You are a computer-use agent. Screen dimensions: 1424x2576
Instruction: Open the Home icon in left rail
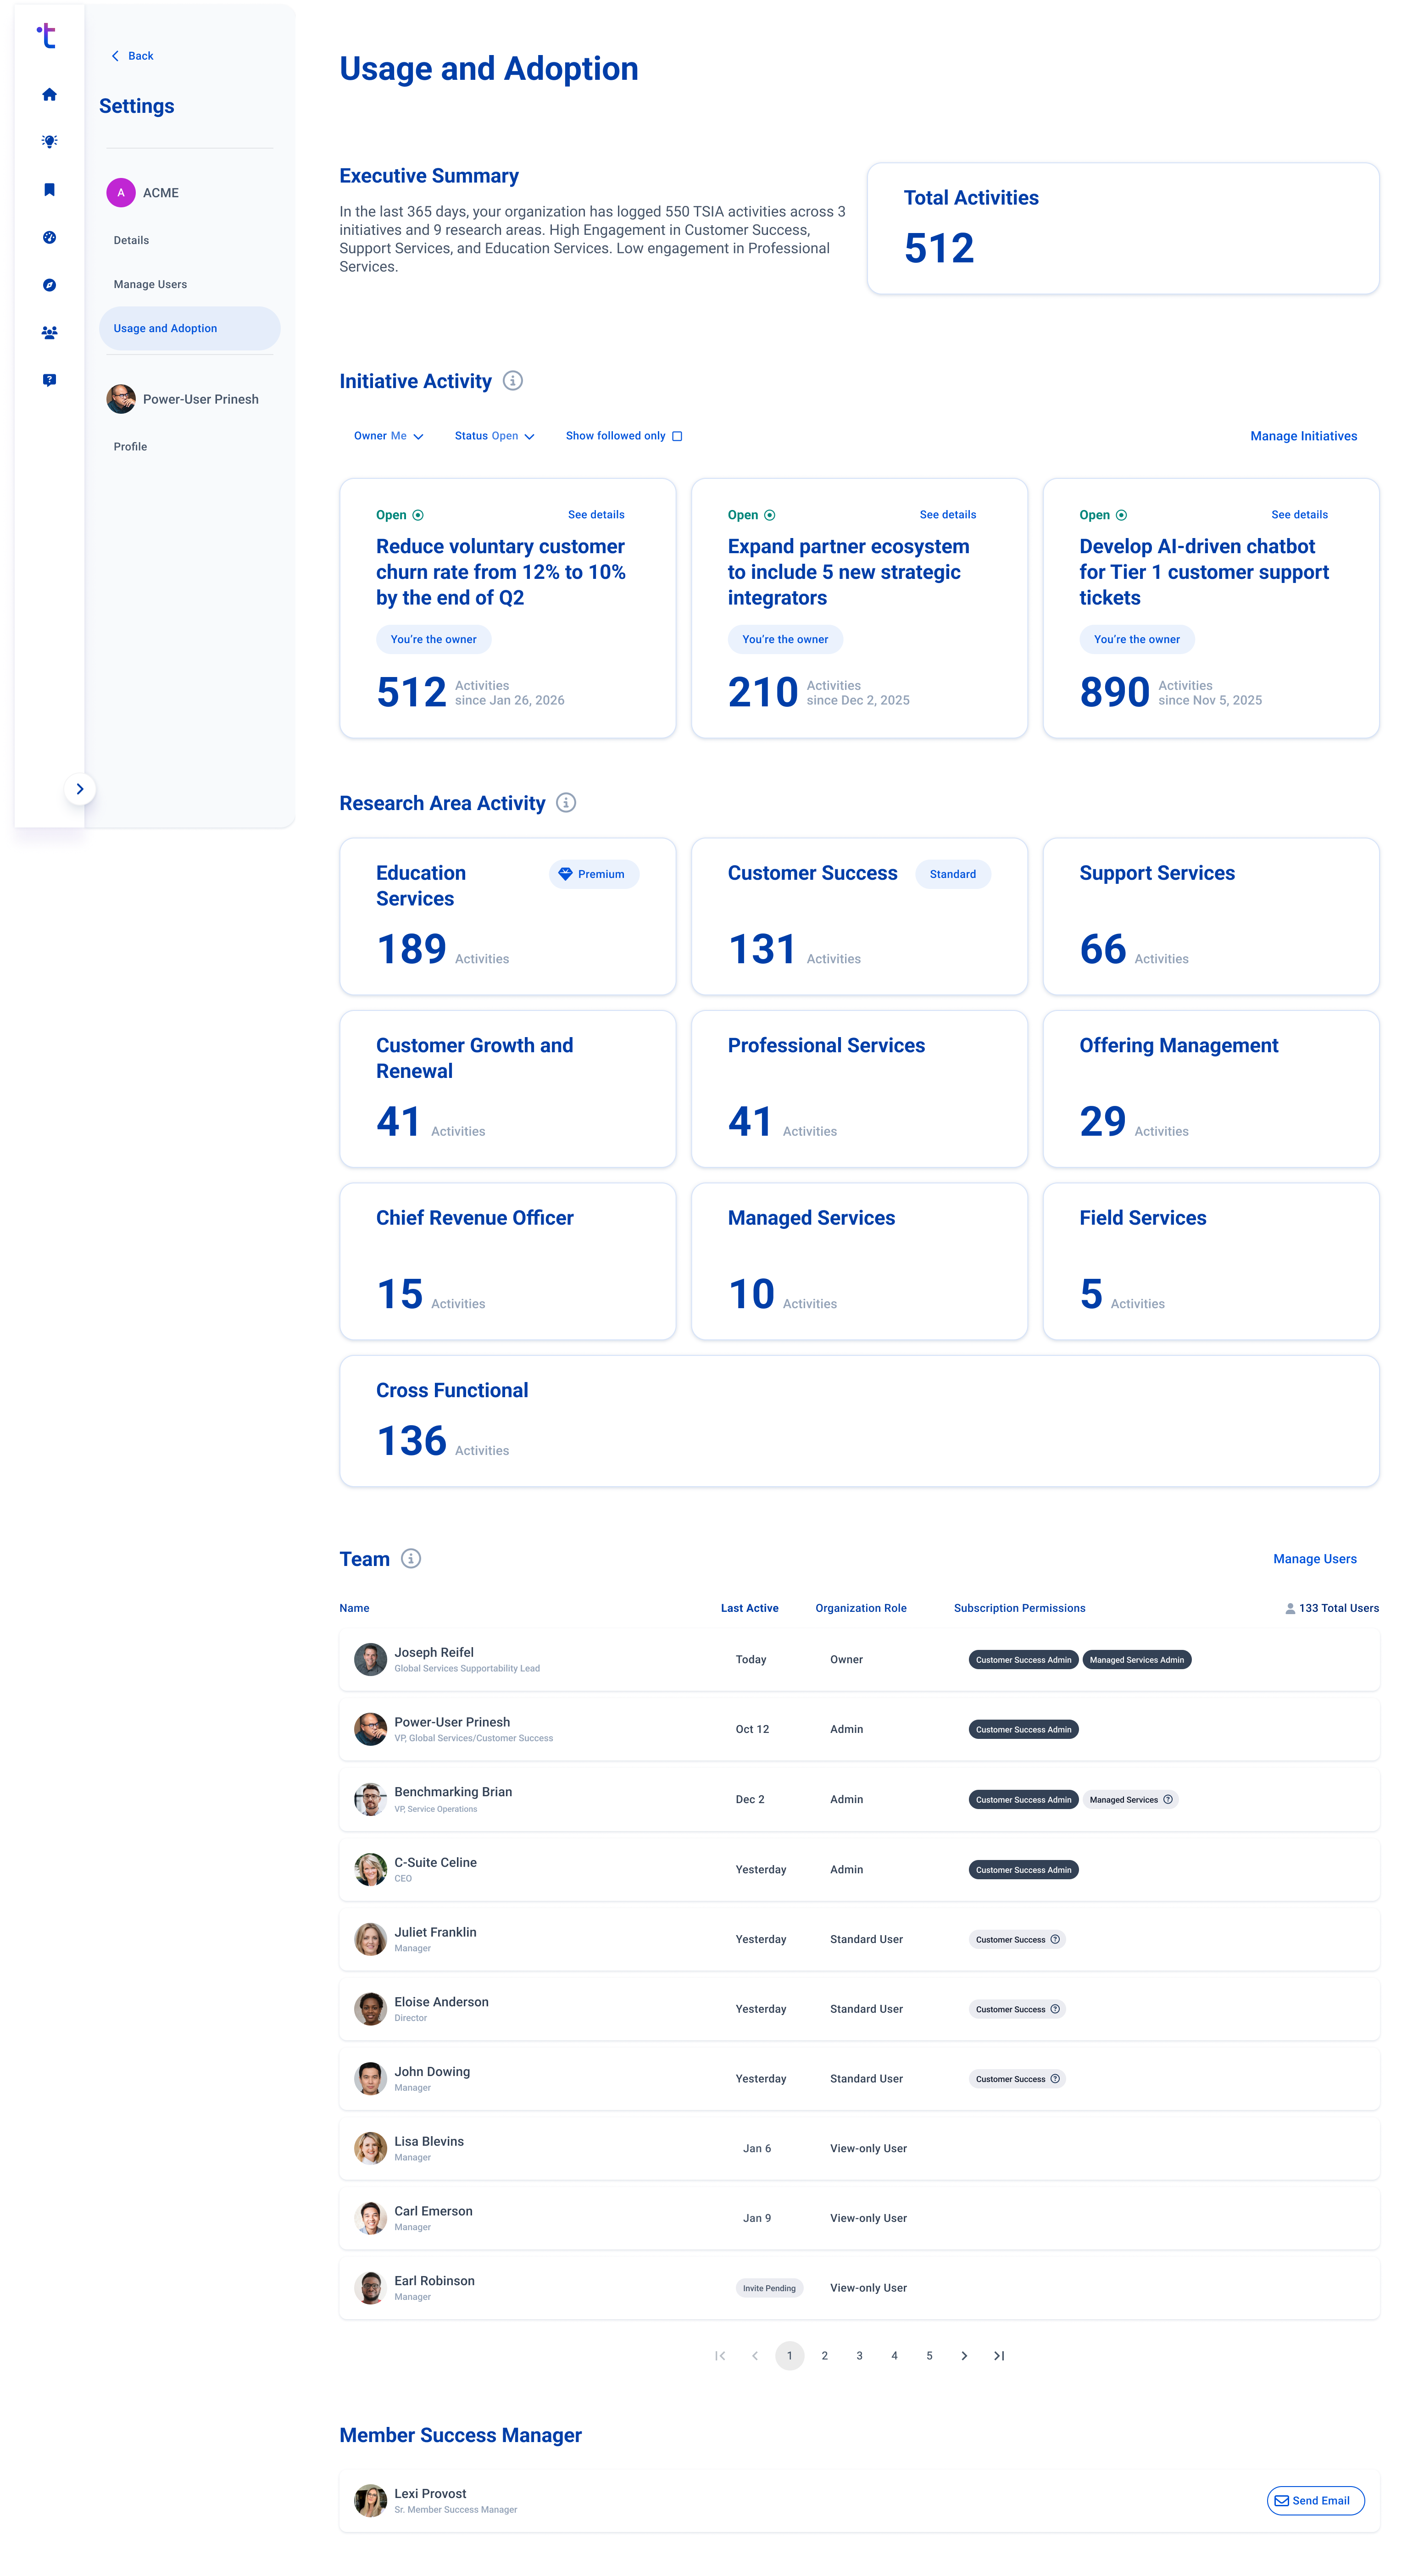tap(49, 94)
